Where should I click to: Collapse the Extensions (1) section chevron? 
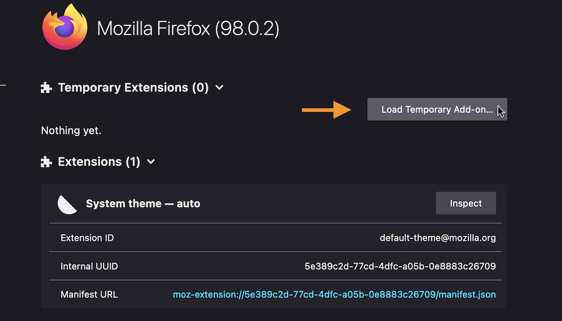151,162
